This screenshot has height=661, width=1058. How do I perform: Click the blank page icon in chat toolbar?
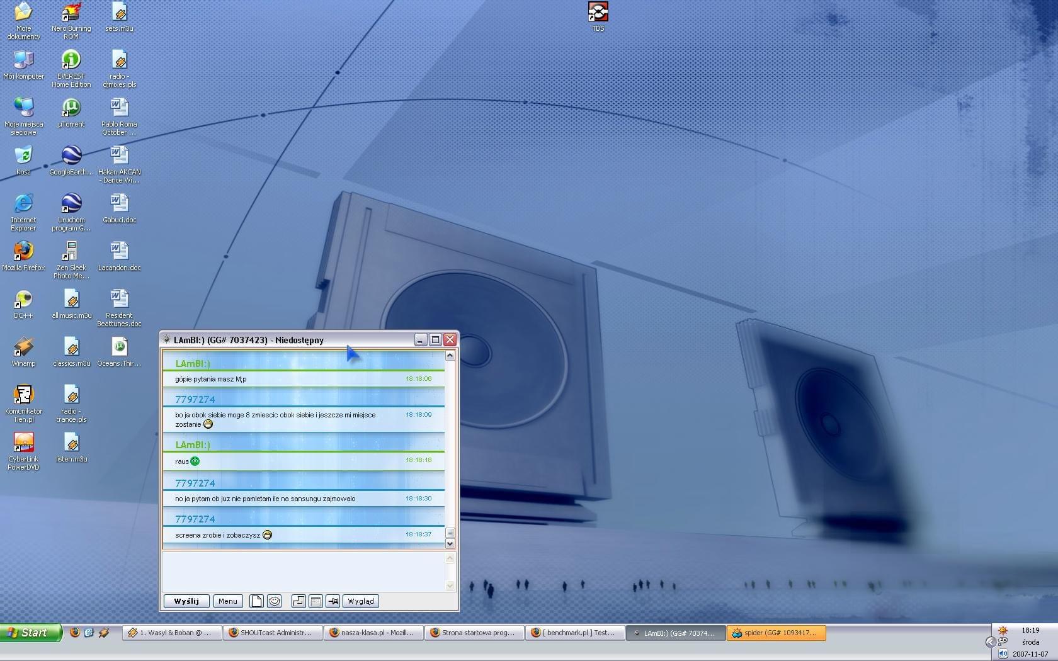256,601
